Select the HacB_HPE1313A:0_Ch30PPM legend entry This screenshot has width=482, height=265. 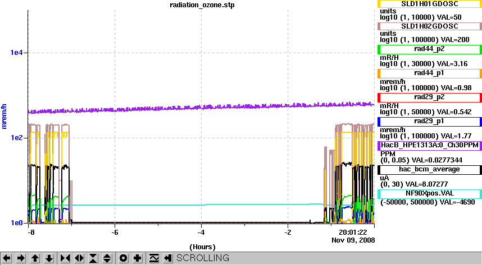point(429,145)
